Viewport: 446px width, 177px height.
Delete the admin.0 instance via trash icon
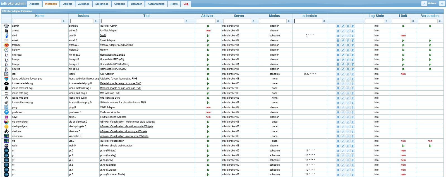pyautogui.click(x=353, y=26)
